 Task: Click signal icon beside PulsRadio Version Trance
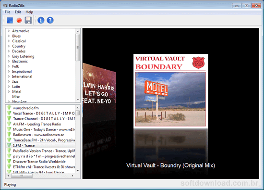pyautogui.click(x=9, y=151)
